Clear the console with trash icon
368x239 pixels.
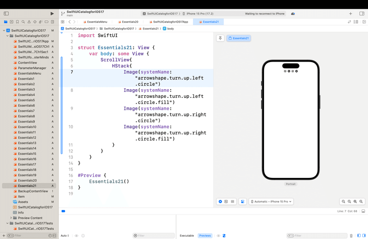click(x=351, y=235)
